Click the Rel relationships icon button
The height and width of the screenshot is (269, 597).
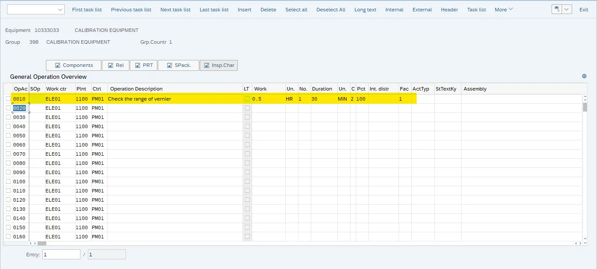115,65
